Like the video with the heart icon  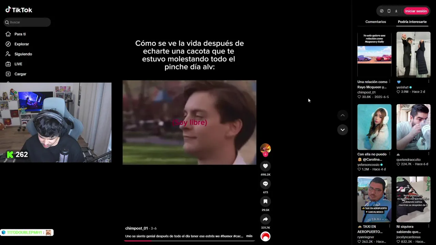[265, 166]
